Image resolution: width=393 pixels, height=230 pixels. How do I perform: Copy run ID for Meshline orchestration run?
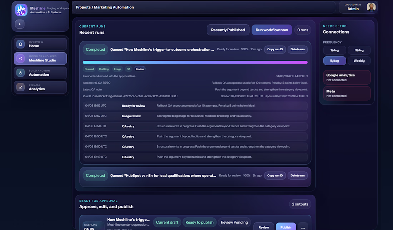pyautogui.click(x=275, y=49)
